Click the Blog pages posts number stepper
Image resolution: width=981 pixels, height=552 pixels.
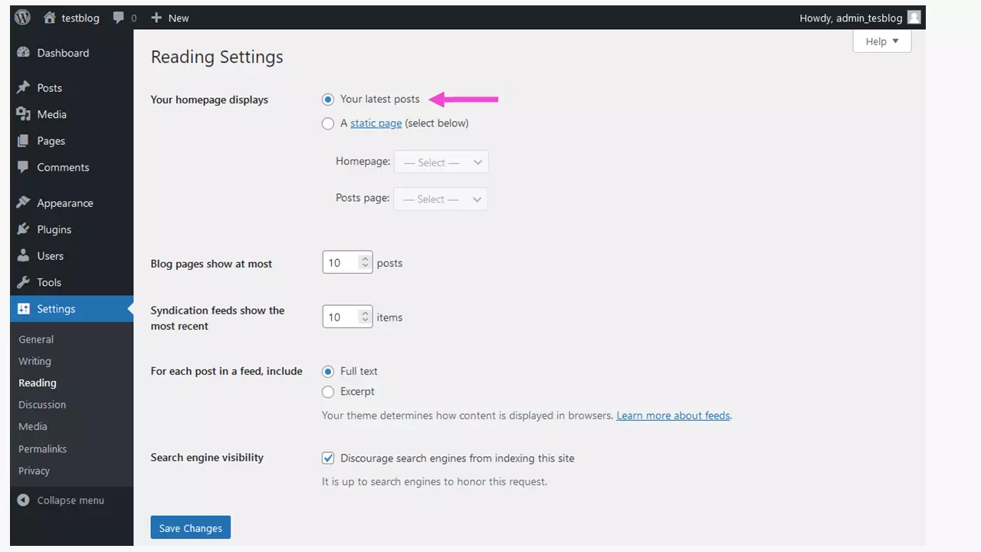tap(365, 263)
